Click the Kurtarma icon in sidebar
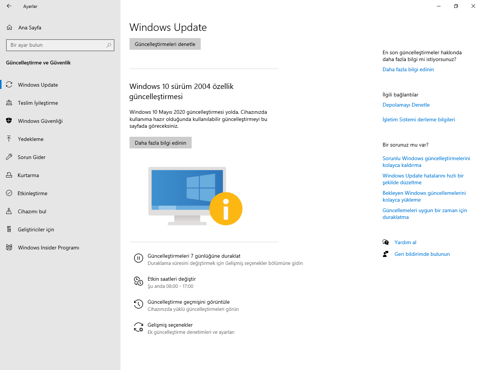Viewport: 482px width, 370px height. coord(9,175)
